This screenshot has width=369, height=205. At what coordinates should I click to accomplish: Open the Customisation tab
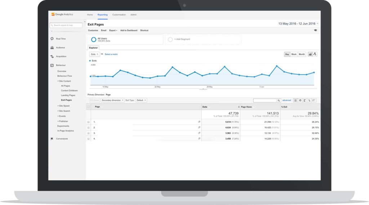pyautogui.click(x=119, y=15)
